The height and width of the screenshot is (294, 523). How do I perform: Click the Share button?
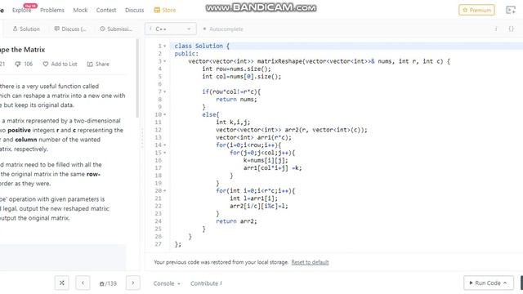98,64
